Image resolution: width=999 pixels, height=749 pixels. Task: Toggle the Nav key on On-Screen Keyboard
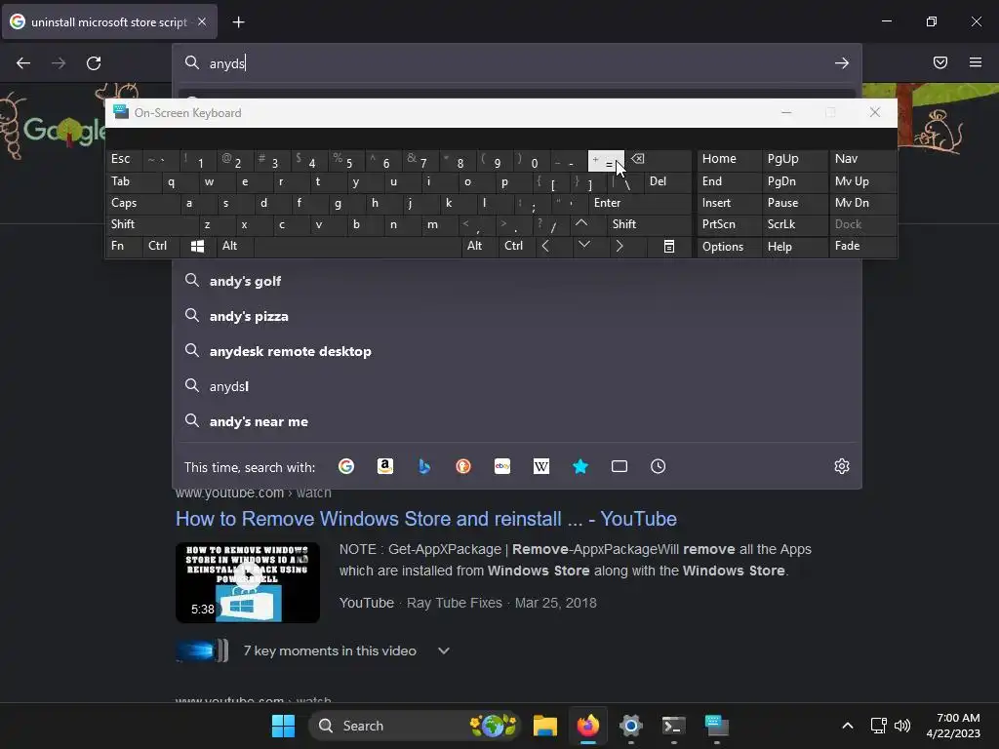(x=862, y=159)
